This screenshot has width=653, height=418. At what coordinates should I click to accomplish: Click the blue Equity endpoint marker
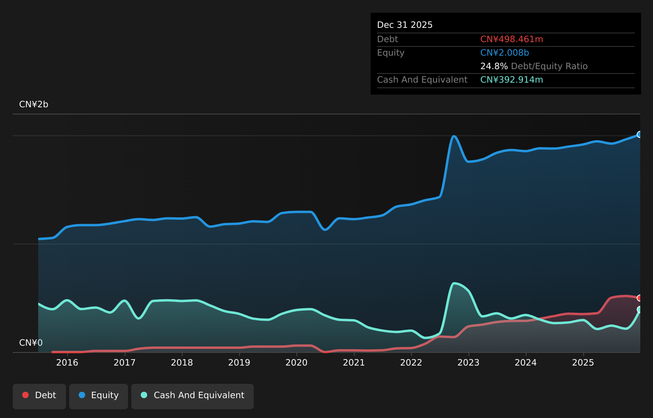[x=639, y=135]
